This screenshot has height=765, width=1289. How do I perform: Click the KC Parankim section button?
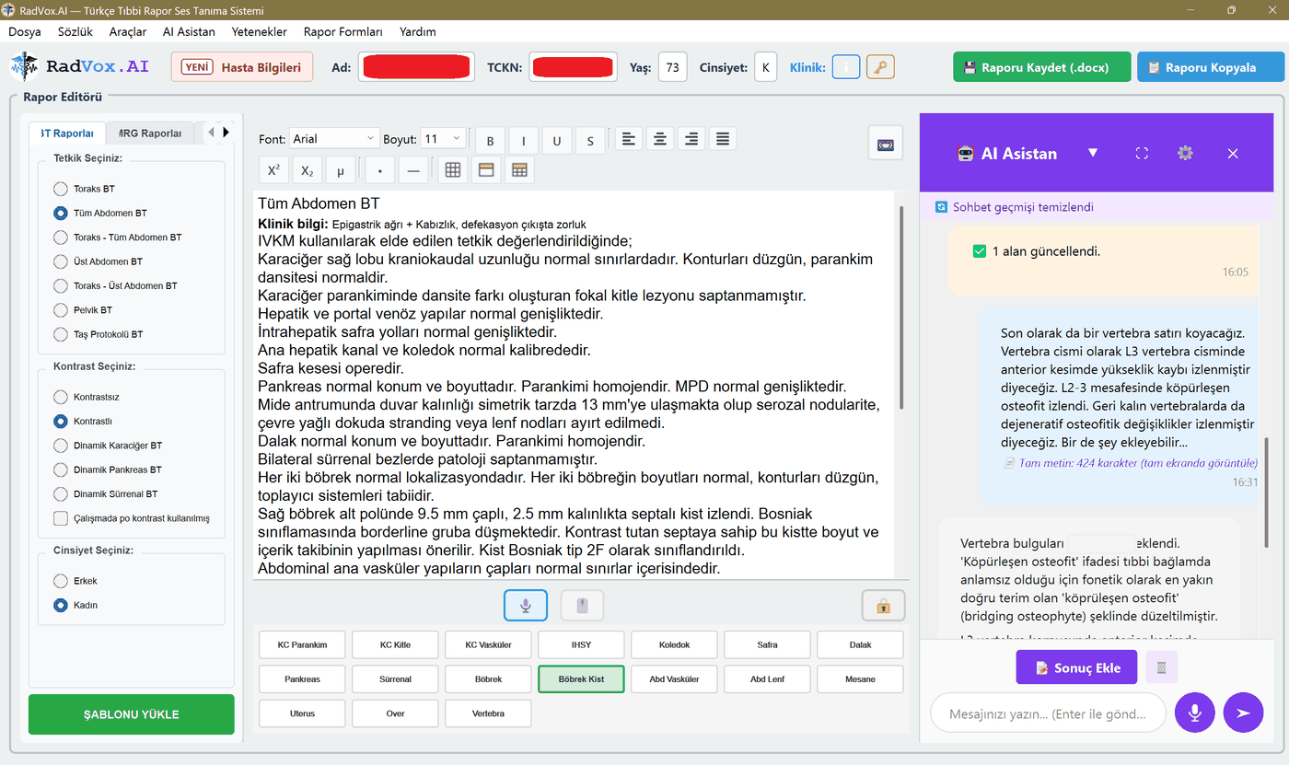point(302,644)
